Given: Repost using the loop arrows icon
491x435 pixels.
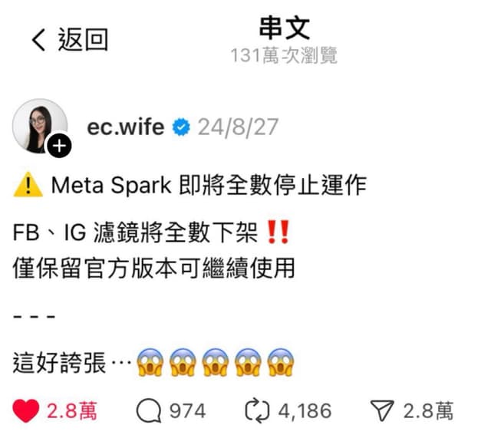Looking at the screenshot, I should (x=257, y=410).
